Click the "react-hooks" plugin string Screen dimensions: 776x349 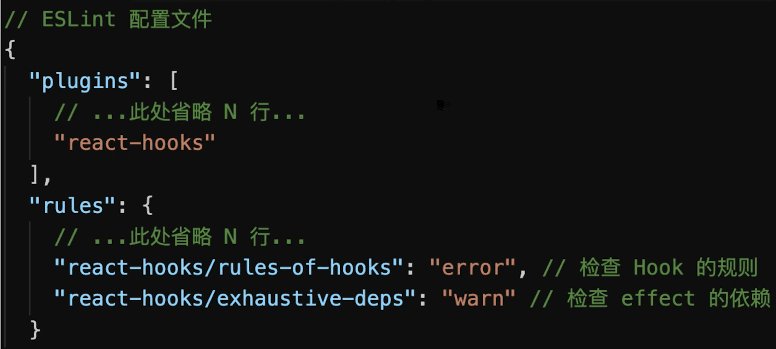[135, 142]
